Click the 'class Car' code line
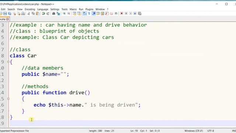 [x=23, y=56]
